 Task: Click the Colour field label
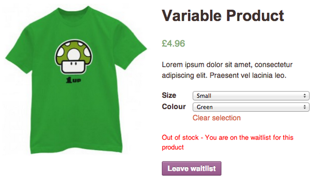point(174,107)
